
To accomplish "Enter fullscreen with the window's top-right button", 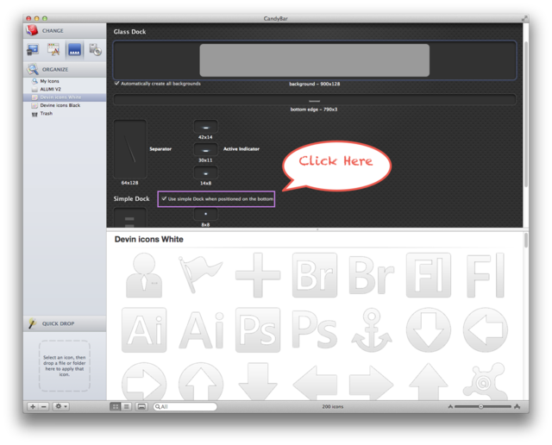I will point(524,18).
